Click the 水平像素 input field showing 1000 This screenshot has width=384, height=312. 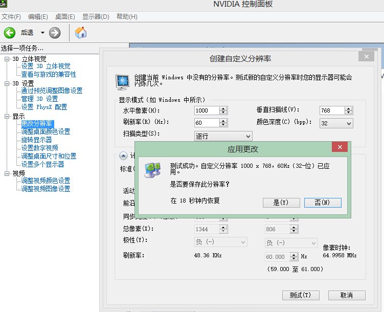pos(207,110)
